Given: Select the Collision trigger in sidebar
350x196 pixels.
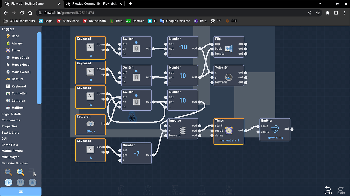Looking at the screenshot, I should click(x=18, y=101).
